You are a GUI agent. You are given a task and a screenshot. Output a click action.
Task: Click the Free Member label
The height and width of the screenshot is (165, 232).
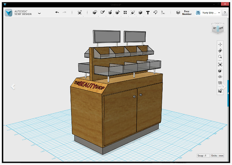point(187,13)
